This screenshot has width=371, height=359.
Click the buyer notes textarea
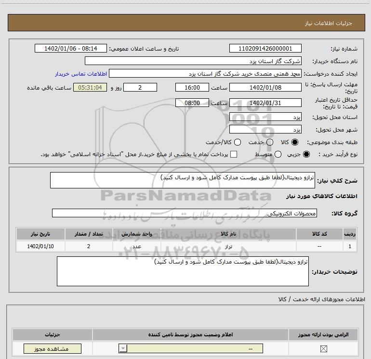click(183, 271)
